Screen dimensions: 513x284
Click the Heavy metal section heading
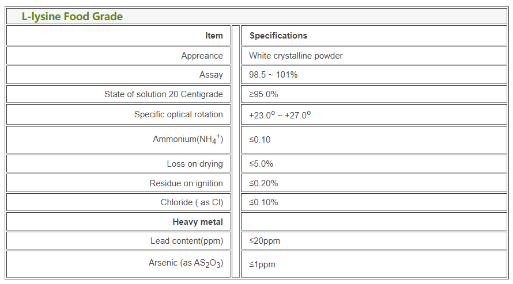tap(198, 222)
